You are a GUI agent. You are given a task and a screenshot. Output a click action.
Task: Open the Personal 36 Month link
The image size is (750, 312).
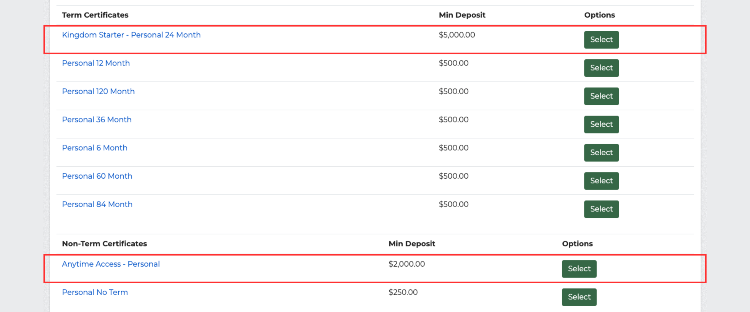97,120
